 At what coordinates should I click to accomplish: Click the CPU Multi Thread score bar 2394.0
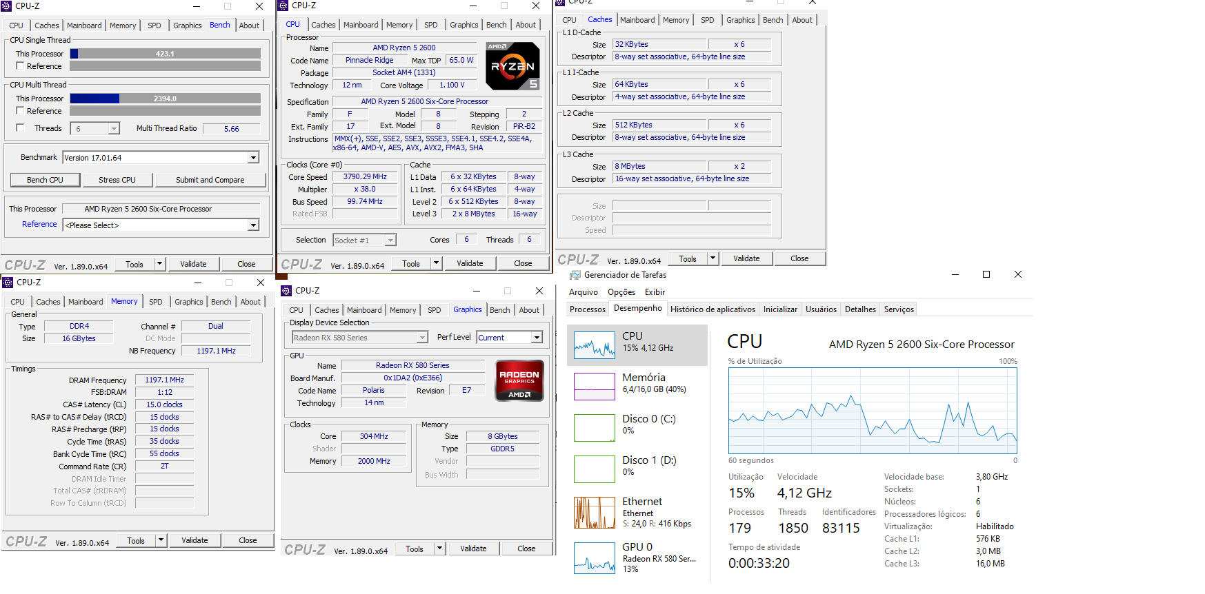(166, 99)
